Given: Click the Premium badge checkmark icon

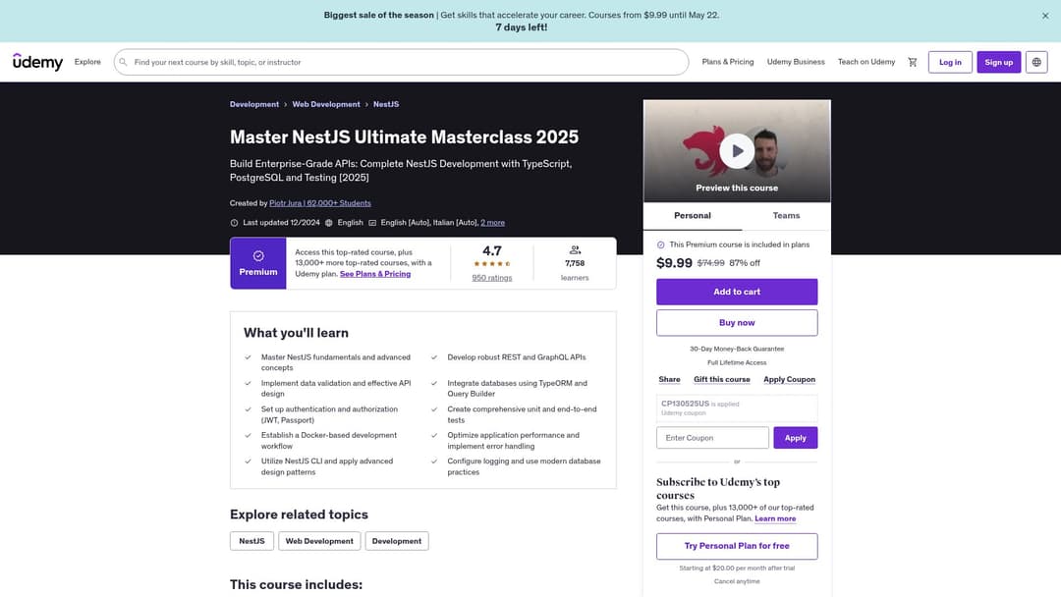Looking at the screenshot, I should pyautogui.click(x=257, y=256).
